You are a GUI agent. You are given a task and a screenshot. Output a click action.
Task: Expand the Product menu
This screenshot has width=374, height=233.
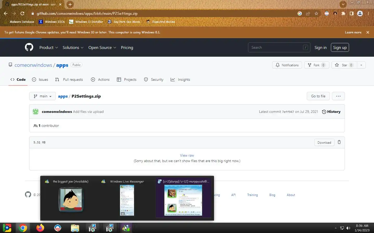(x=49, y=48)
